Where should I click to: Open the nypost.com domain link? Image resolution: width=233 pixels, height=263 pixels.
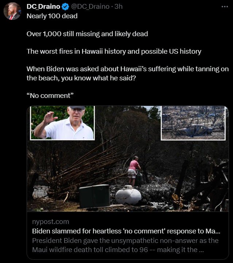click(x=51, y=222)
